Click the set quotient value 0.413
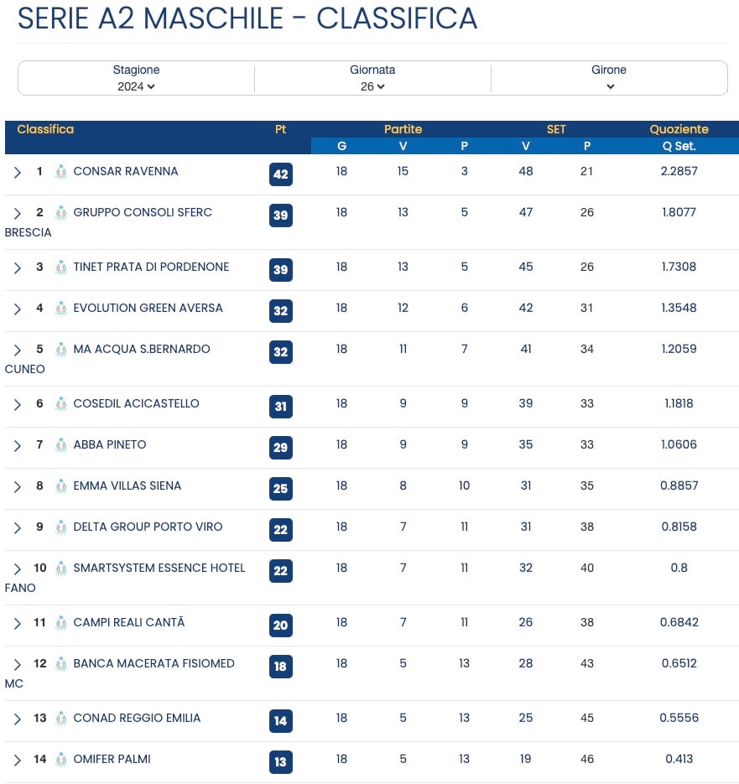This screenshot has height=784, width=739. click(x=679, y=759)
